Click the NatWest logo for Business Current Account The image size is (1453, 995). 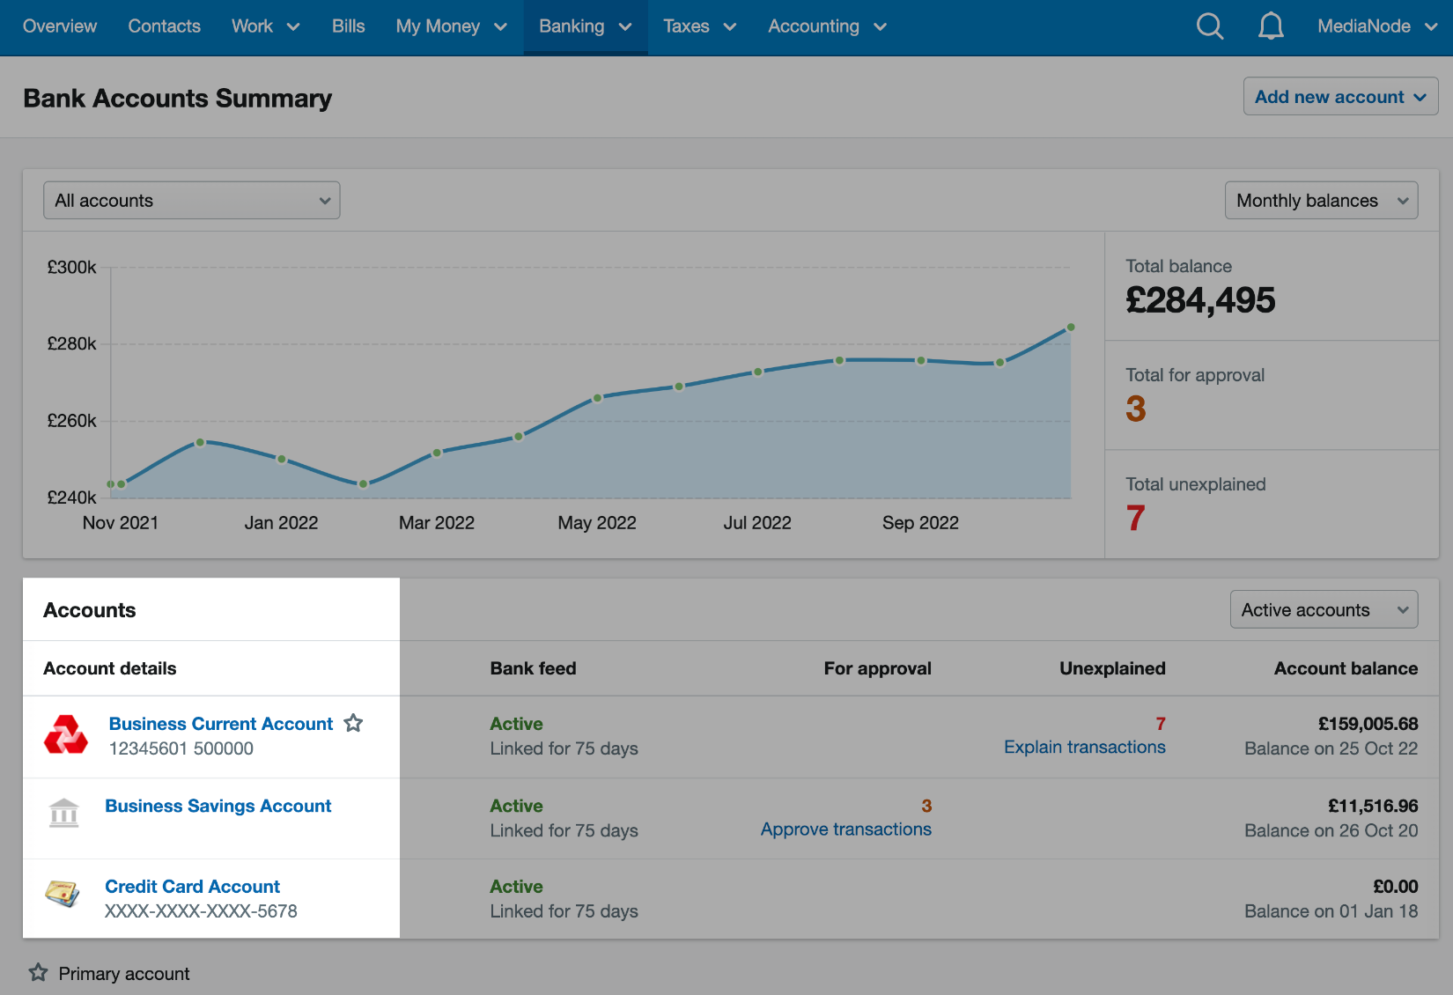click(66, 735)
